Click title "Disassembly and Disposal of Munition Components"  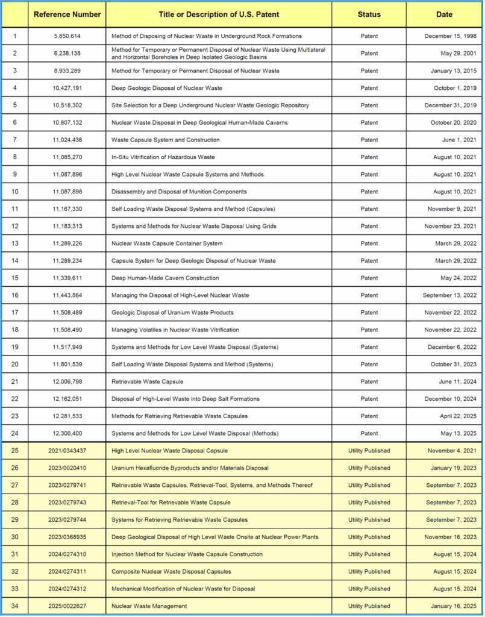tap(179, 192)
